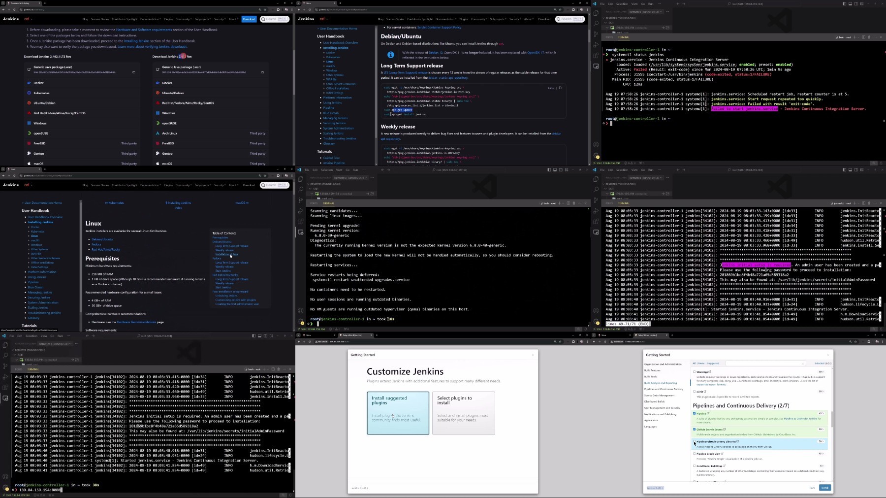Screen dimensions: 886x498
Task: Copy the BASH code block on Debian/Ubuntu docs page
Action: coord(560,88)
